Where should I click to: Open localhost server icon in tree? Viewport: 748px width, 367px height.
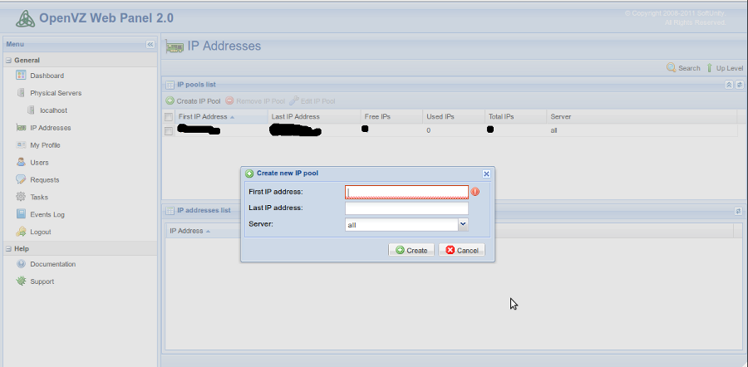coord(31,110)
